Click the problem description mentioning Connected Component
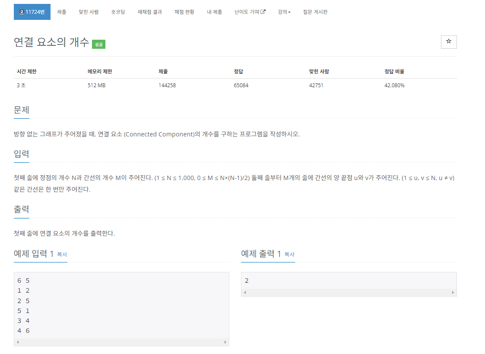 [157, 134]
